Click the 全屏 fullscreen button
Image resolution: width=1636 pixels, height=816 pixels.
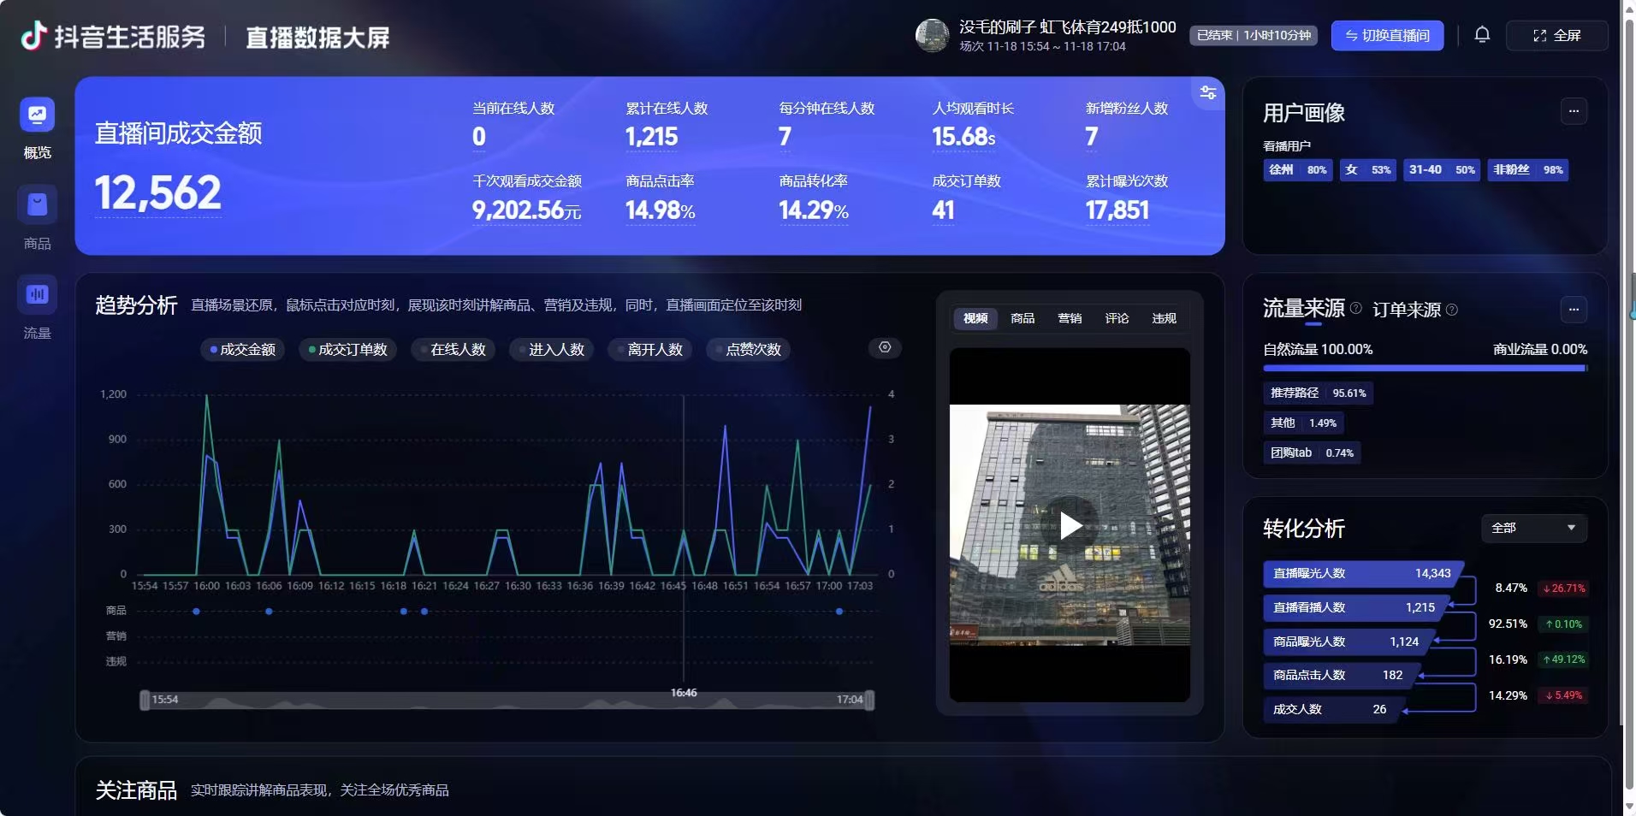tap(1556, 35)
